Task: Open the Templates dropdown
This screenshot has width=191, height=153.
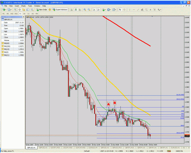Action: tap(114, 10)
